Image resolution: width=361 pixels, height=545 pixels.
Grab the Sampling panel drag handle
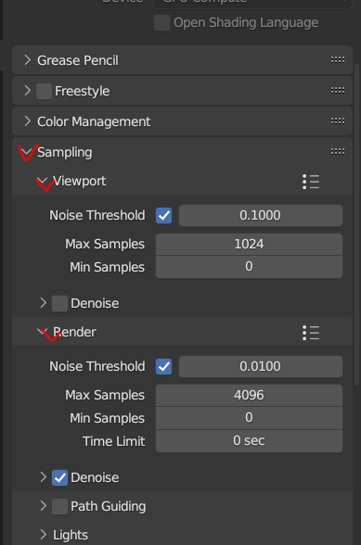tap(338, 152)
